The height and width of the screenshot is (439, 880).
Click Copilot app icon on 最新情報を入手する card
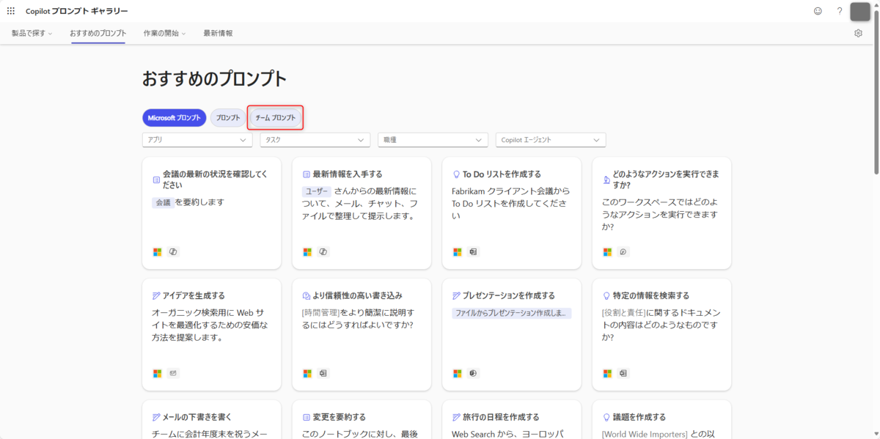[x=323, y=252]
